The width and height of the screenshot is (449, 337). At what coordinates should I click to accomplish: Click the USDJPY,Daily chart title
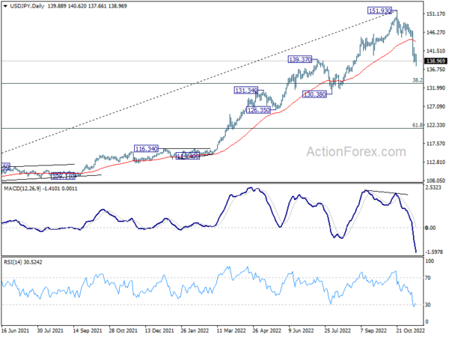coord(27,6)
